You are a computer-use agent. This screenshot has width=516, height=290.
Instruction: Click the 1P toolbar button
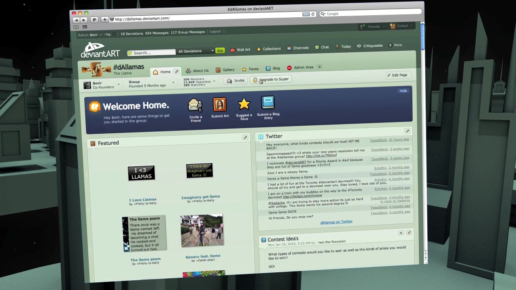(x=94, y=19)
